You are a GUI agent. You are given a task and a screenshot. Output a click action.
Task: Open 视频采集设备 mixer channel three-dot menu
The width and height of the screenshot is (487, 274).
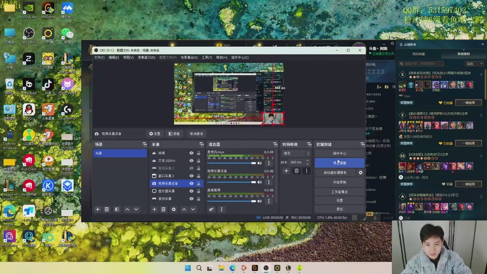point(269,182)
